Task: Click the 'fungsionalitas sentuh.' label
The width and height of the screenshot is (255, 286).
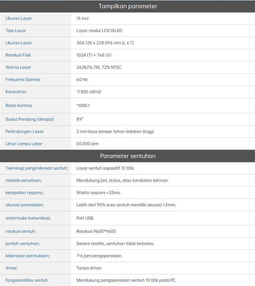Action: 27,280
